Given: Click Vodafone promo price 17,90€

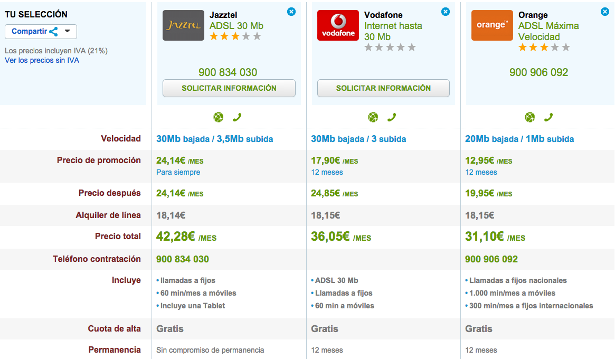Looking at the screenshot, I should (x=334, y=160).
